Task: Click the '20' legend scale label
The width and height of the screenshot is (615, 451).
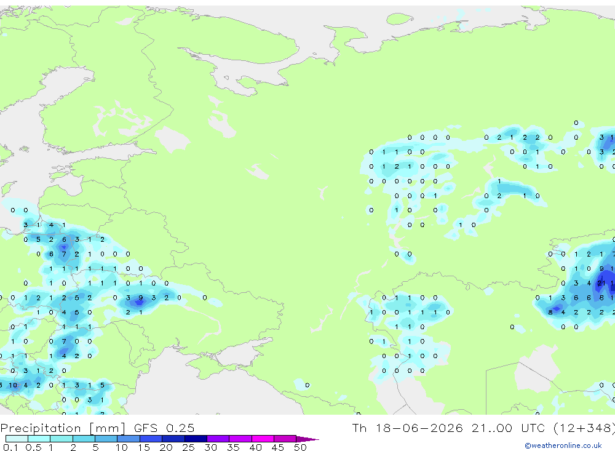Action: tap(166, 447)
